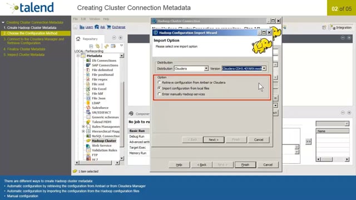
Task: Select Db Connections in Metadata tree
Action: [104, 61]
